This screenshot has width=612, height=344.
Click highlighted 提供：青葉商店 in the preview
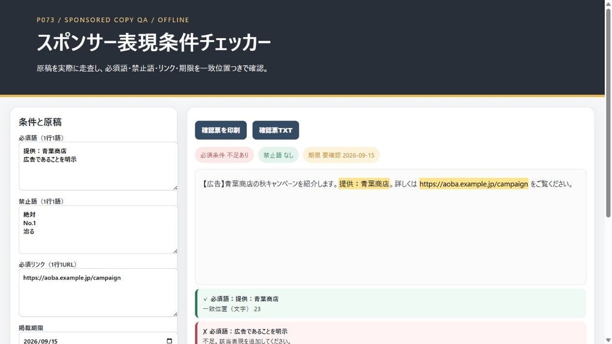tap(364, 184)
